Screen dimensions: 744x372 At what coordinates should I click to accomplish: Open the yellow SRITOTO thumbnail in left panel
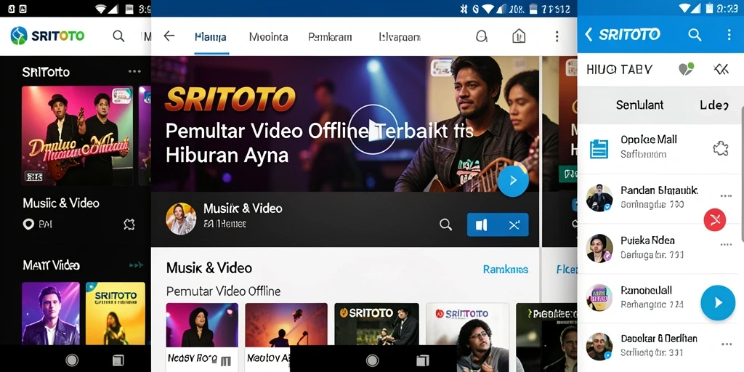[x=116, y=313]
